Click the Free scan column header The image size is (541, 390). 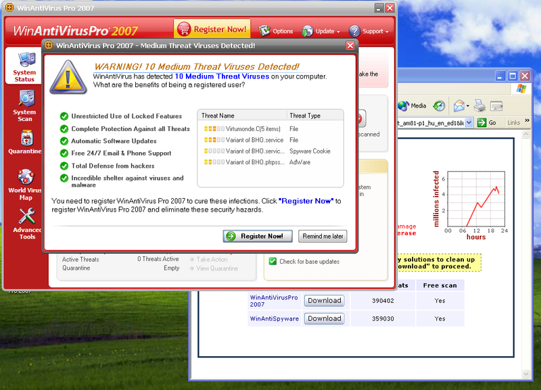(440, 285)
